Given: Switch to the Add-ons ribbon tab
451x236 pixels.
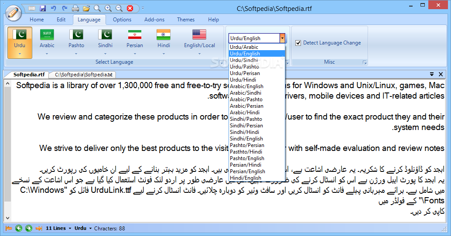Looking at the screenshot, I should point(154,20).
